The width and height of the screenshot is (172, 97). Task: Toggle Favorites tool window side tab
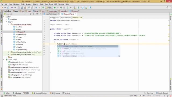(1, 85)
